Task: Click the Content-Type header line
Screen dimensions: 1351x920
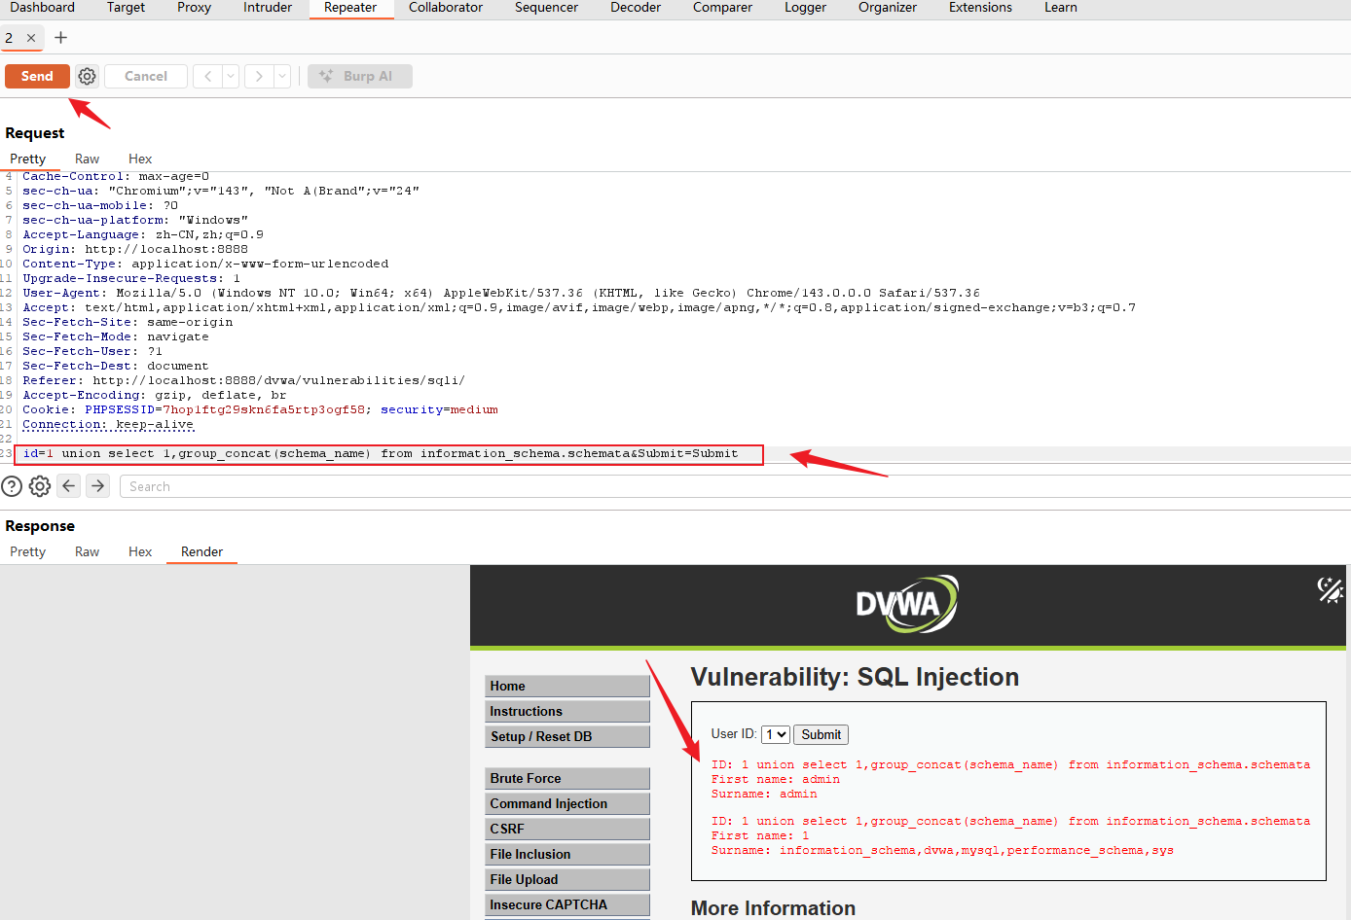Action: [205, 264]
